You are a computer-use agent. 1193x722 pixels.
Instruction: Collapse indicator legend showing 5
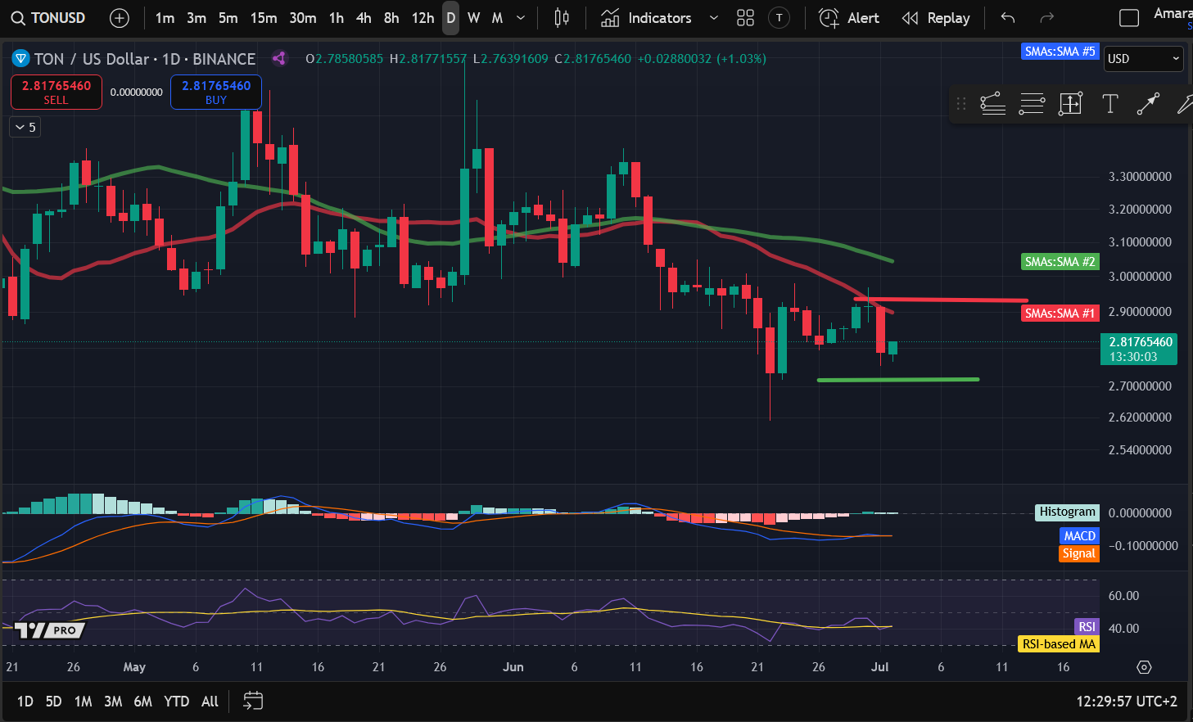pos(25,127)
